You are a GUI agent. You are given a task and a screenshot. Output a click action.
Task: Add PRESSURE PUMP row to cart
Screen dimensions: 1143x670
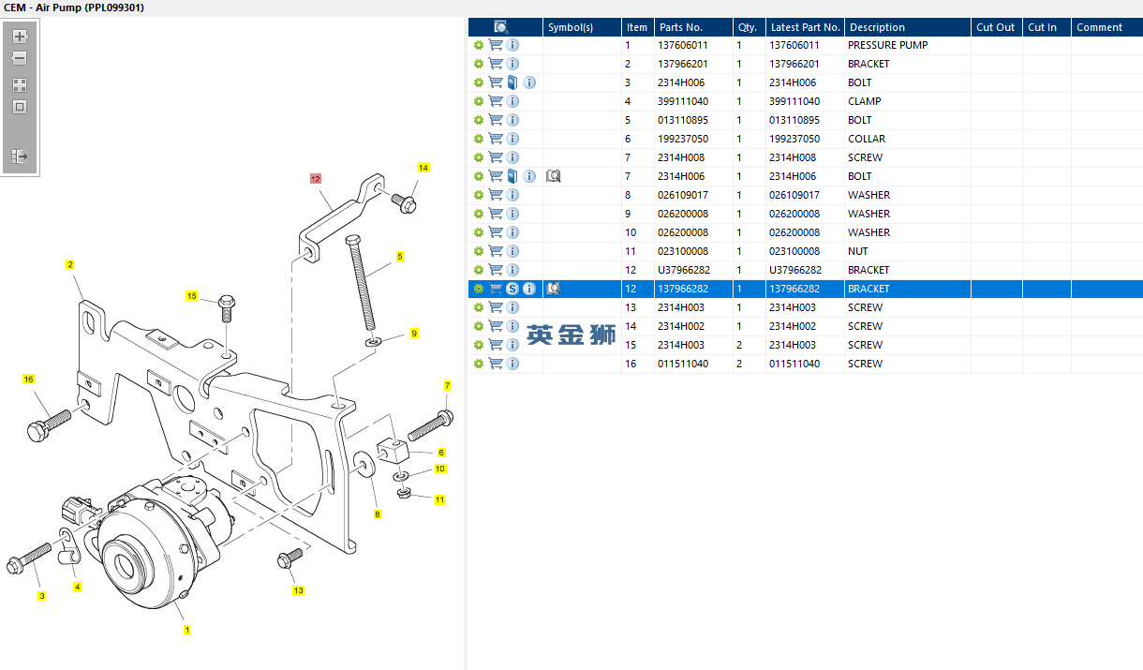coord(496,45)
